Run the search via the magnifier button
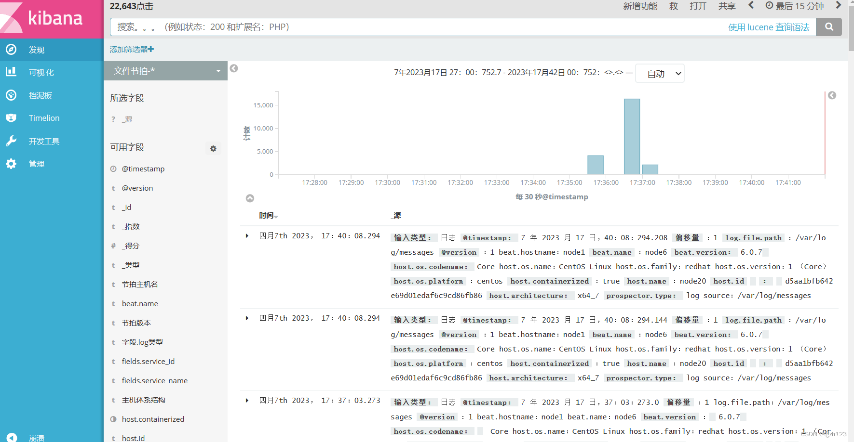This screenshot has width=854, height=442. point(829,27)
